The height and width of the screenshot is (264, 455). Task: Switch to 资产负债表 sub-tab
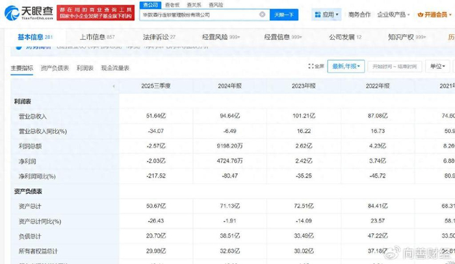point(55,68)
